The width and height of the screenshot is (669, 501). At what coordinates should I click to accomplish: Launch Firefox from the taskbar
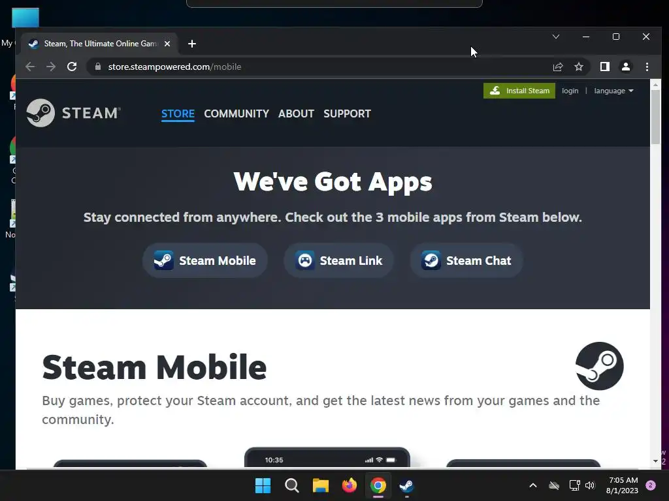350,485
